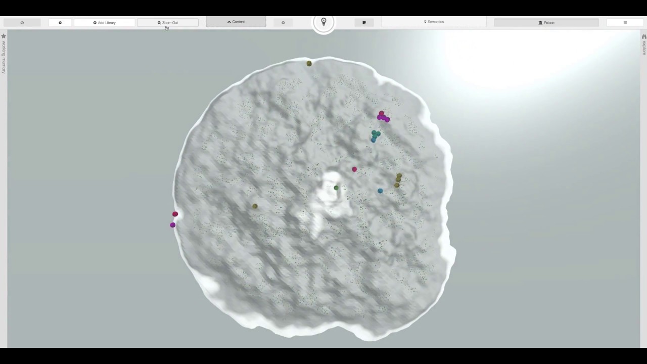Select the pink node near island center
This screenshot has width=647, height=364.
point(354,169)
